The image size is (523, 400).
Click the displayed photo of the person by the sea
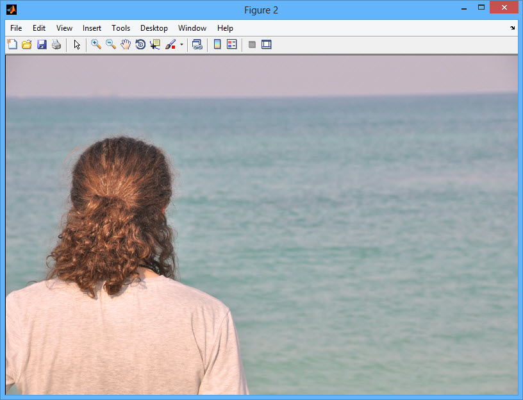261,225
